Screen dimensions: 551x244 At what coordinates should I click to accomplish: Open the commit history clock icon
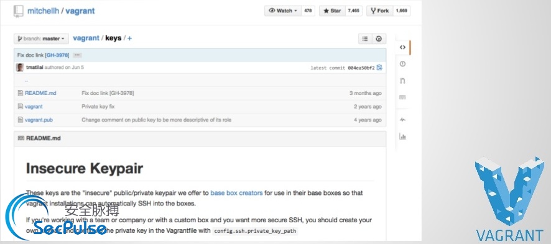379,39
